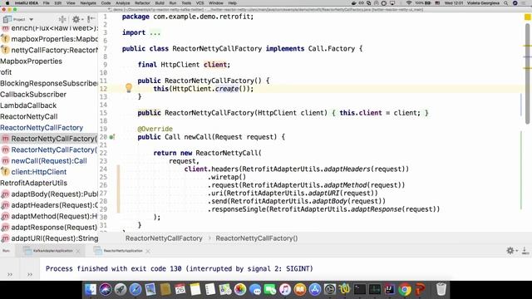Click ReactorNettyCallFactory() breadcrumb
The width and height of the screenshot is (532, 299).
[x=257, y=238]
